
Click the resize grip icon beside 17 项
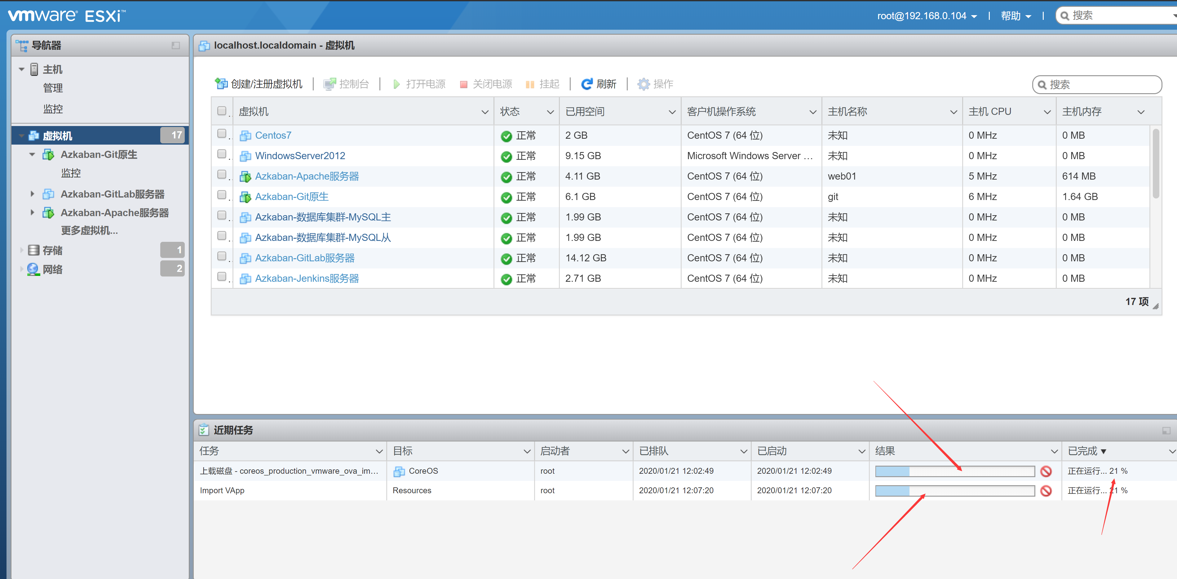pyautogui.click(x=1156, y=306)
